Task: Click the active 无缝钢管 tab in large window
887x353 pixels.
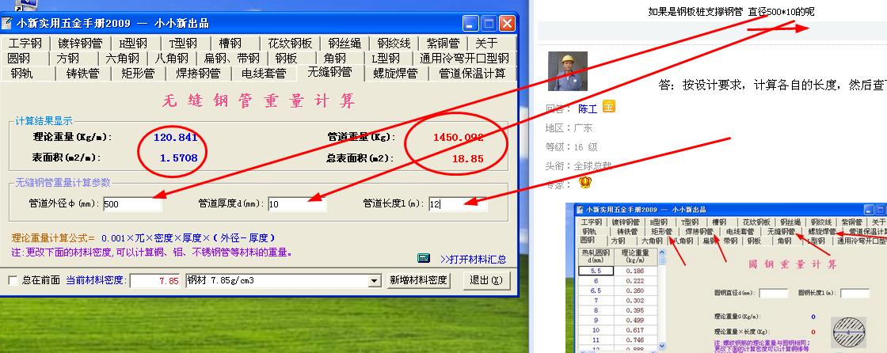Action: 329,72
